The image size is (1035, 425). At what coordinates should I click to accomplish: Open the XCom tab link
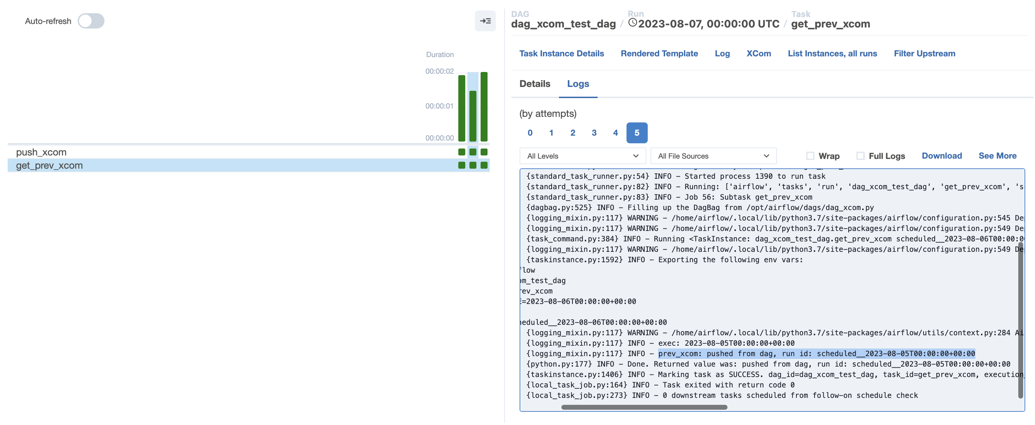point(758,53)
